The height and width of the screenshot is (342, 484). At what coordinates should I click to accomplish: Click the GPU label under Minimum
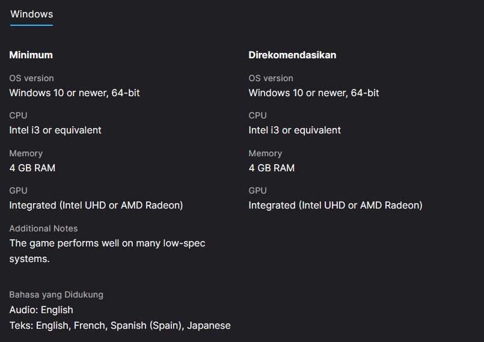(x=18, y=191)
